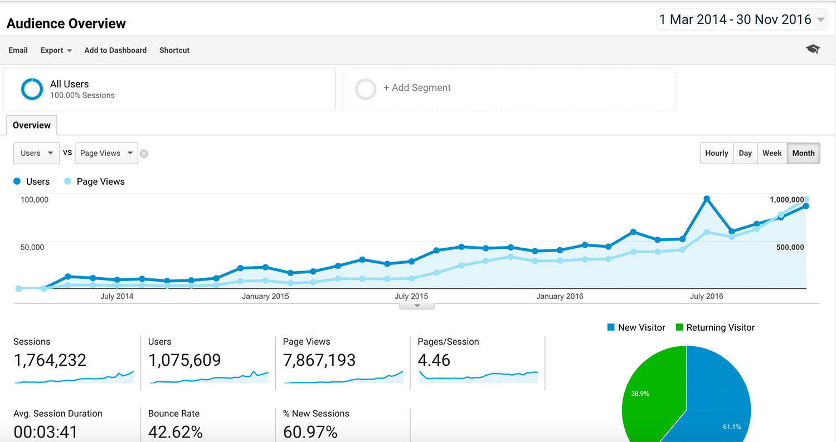Image resolution: width=836 pixels, height=442 pixels.
Task: Switch chart to Month view
Action: pos(803,153)
